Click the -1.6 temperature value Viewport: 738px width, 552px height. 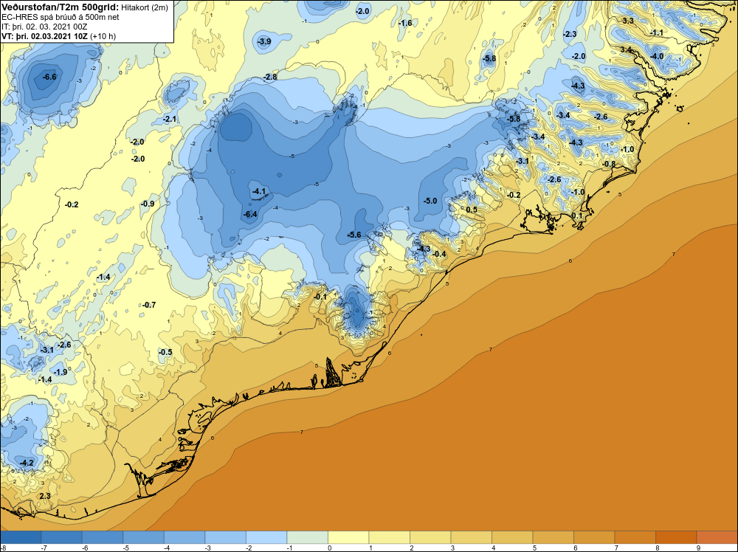(405, 23)
